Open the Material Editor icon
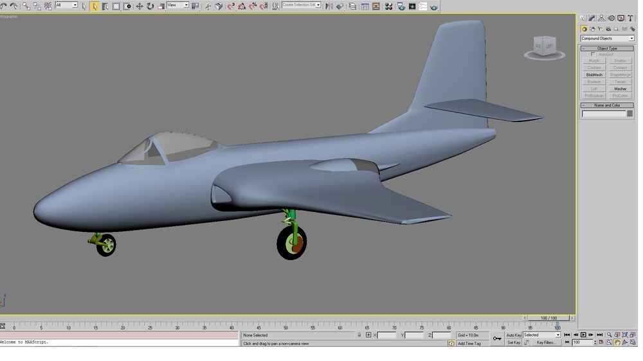Screen dimensions: 643x361 click(x=389, y=6)
